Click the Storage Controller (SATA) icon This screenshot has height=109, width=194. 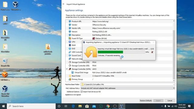pos(70,69)
